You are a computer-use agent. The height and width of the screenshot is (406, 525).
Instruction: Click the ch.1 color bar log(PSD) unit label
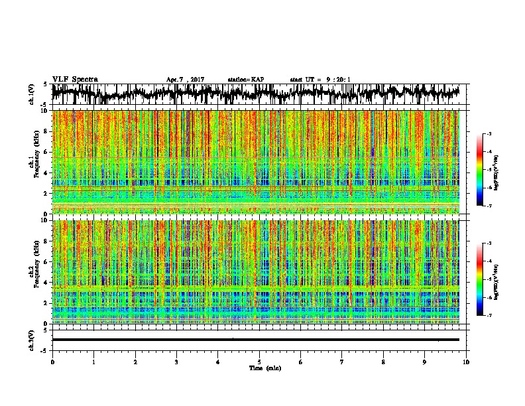tap(496, 172)
